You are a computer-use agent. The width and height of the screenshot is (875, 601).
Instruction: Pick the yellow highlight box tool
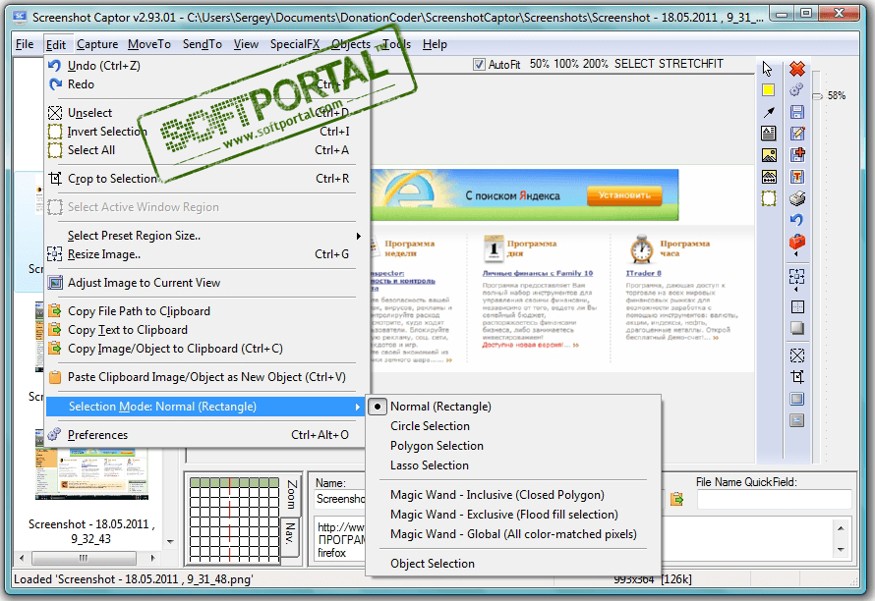(769, 90)
